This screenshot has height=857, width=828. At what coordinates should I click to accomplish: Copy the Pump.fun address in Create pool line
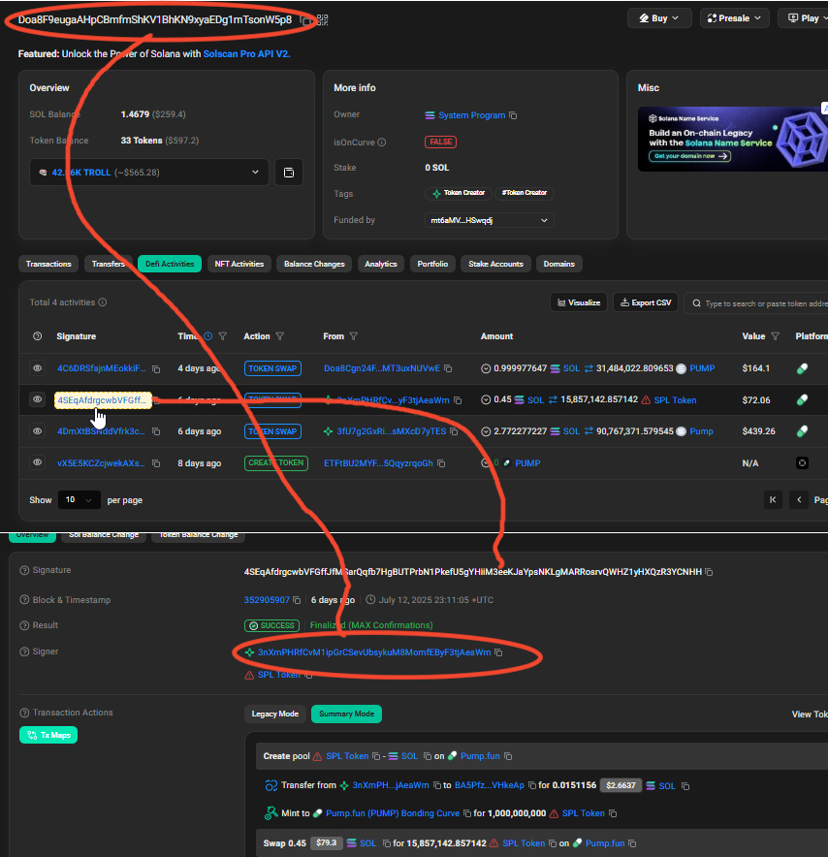(508, 756)
